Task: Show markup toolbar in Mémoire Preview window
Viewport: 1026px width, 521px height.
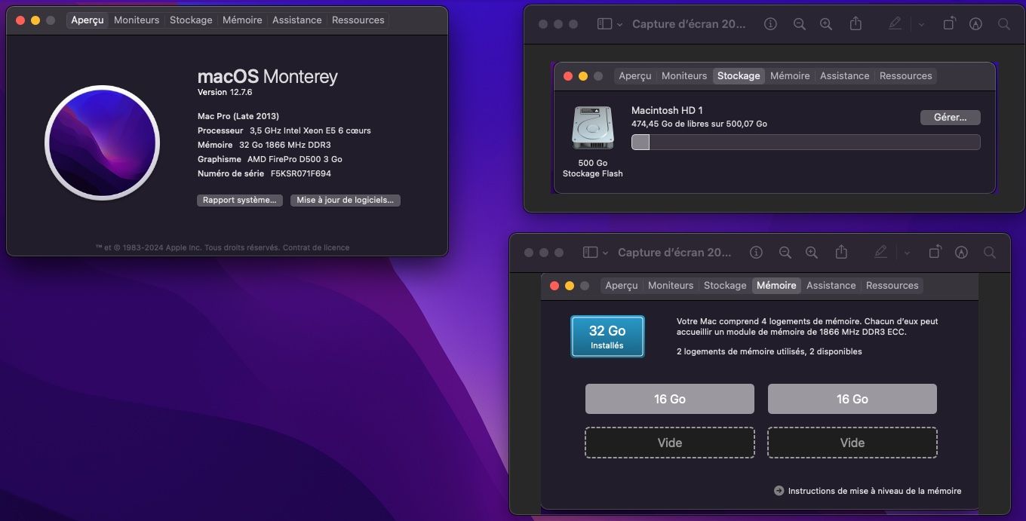Action: tap(961, 253)
